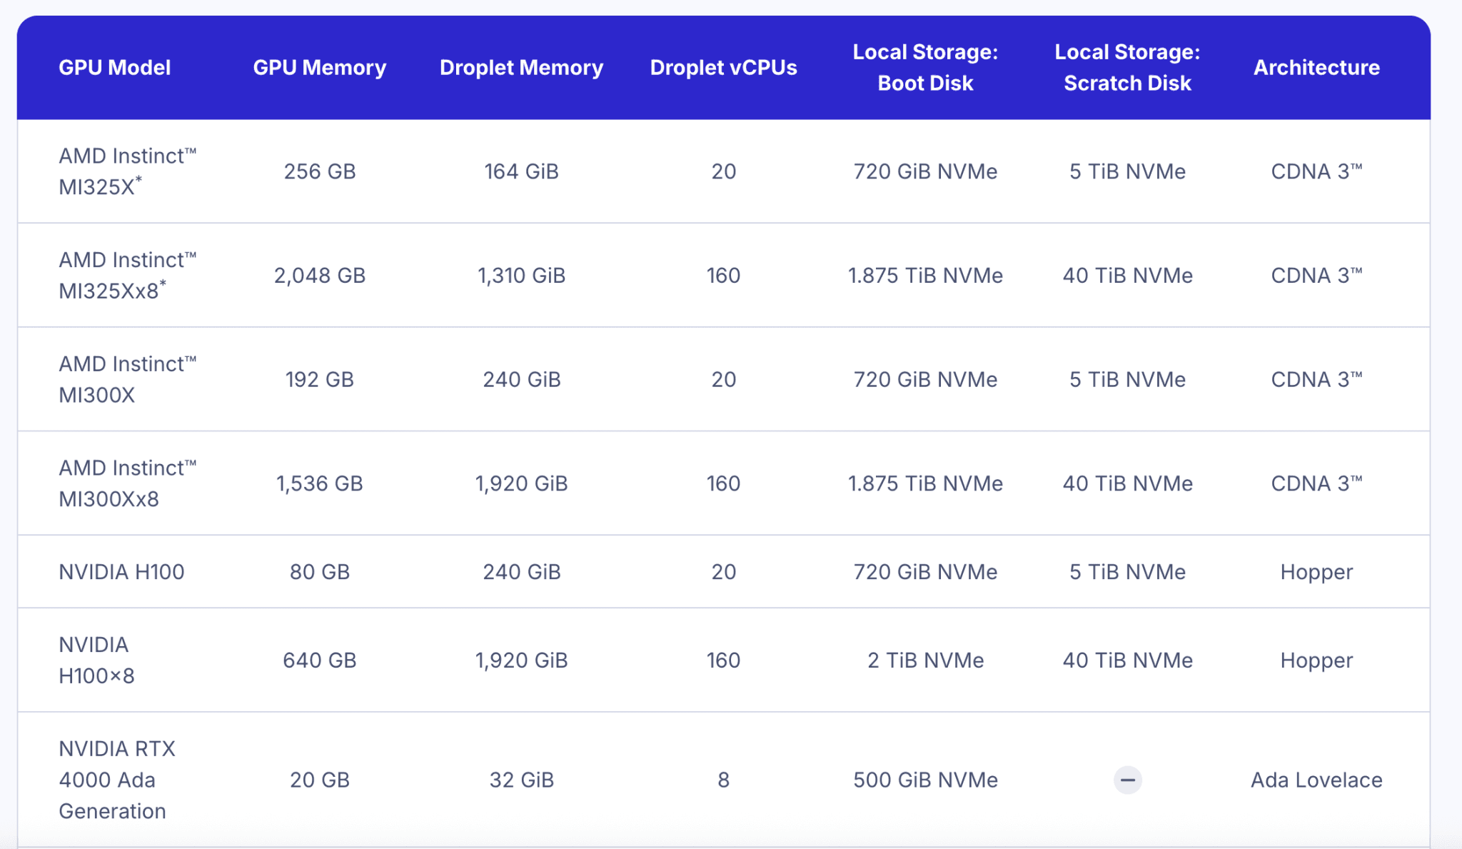
Task: Select the AMD Instinct MI300X model cell
Action: pyautogui.click(x=127, y=379)
